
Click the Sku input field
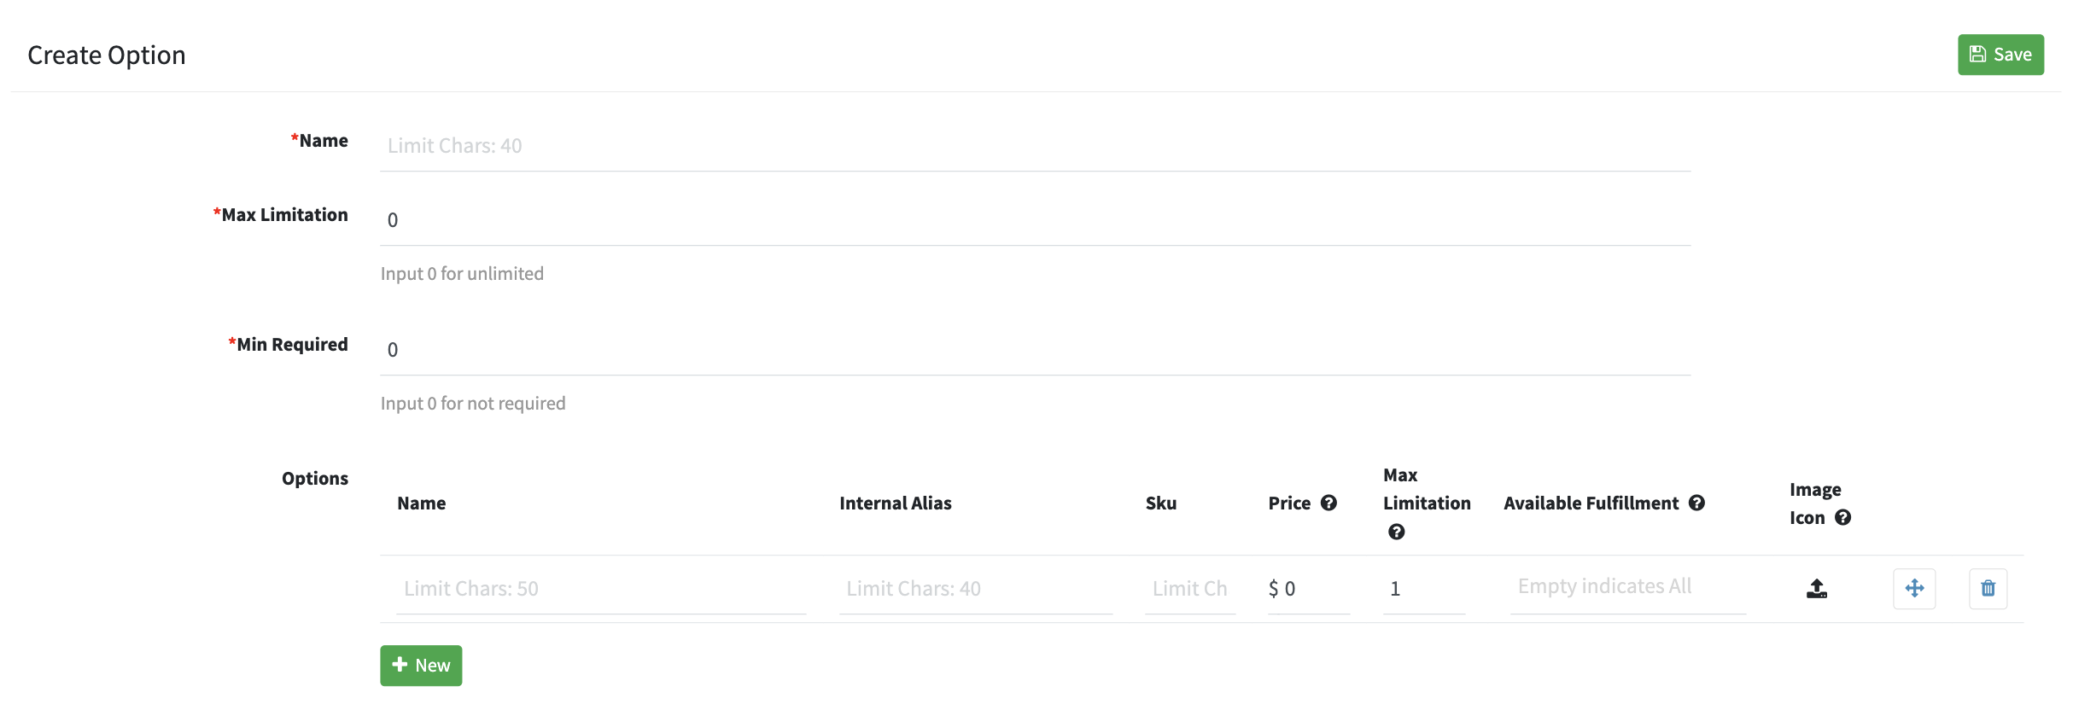(x=1190, y=589)
